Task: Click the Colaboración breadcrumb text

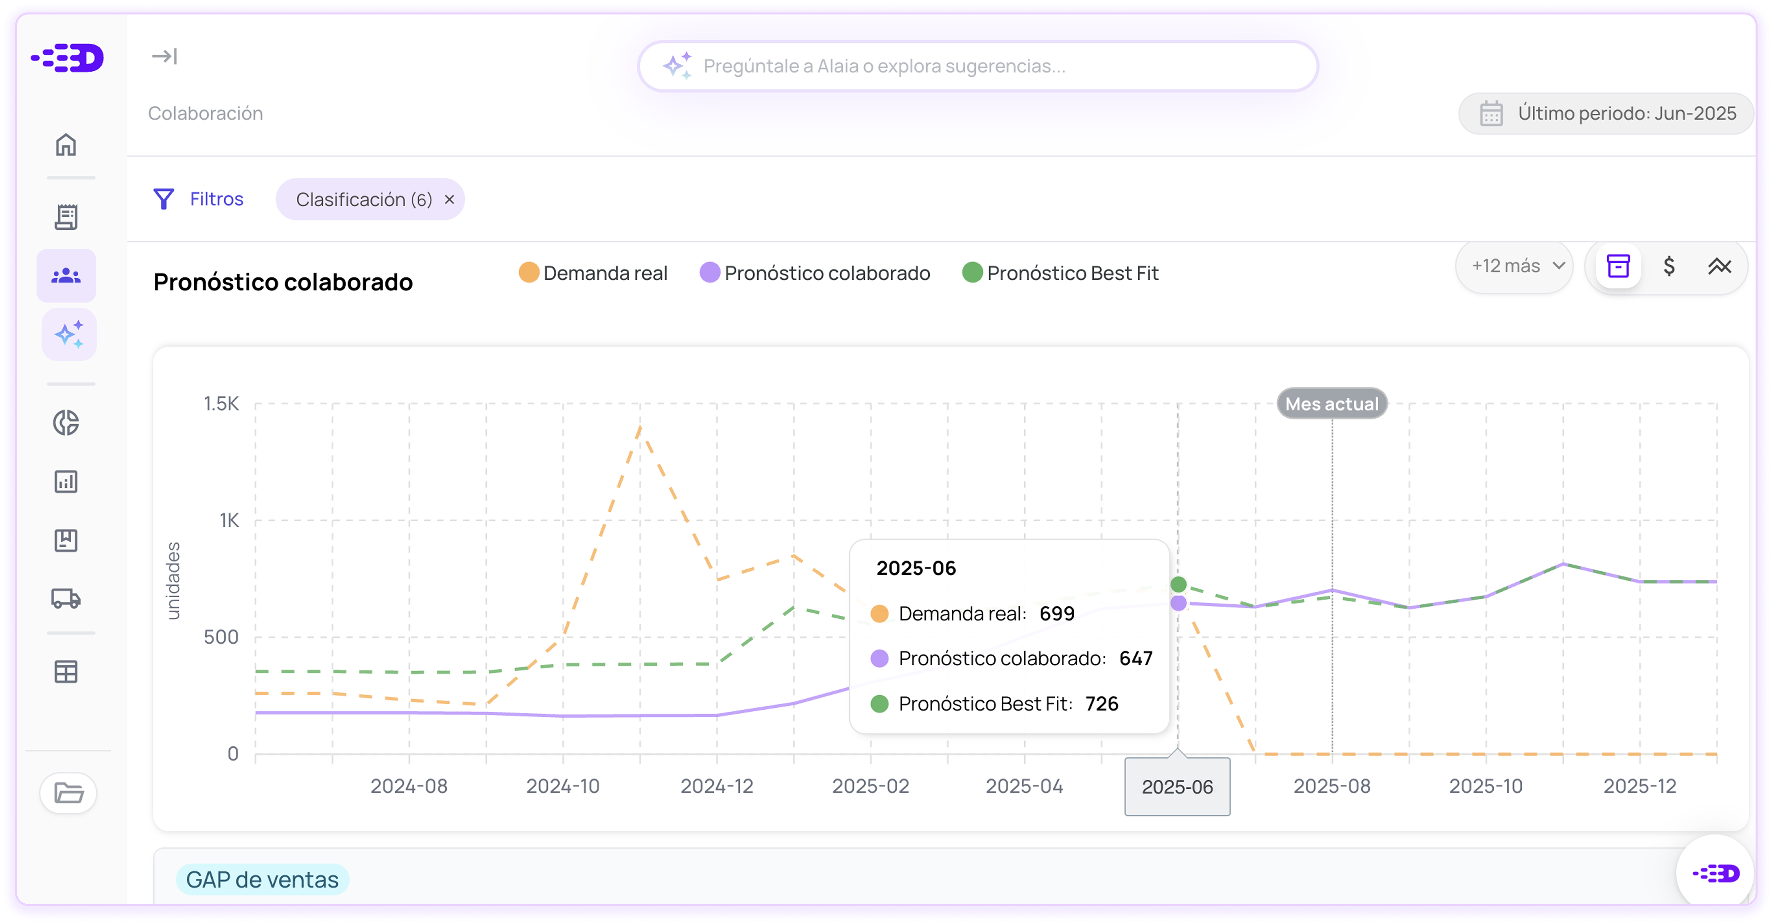Action: (205, 113)
